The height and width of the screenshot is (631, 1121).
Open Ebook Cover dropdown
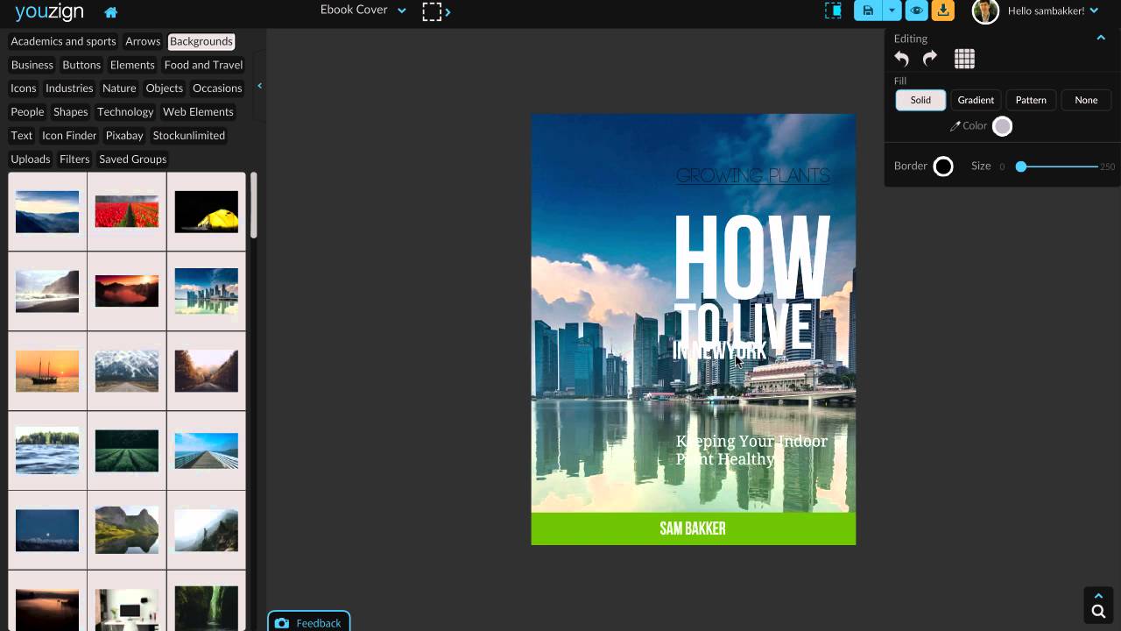(363, 11)
